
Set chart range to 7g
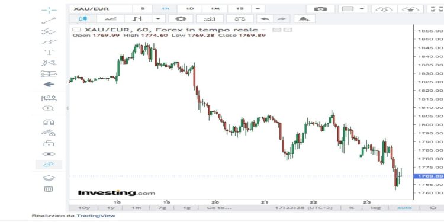(162, 208)
